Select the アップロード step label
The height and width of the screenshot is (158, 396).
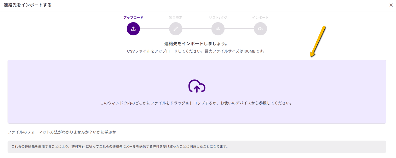click(133, 18)
